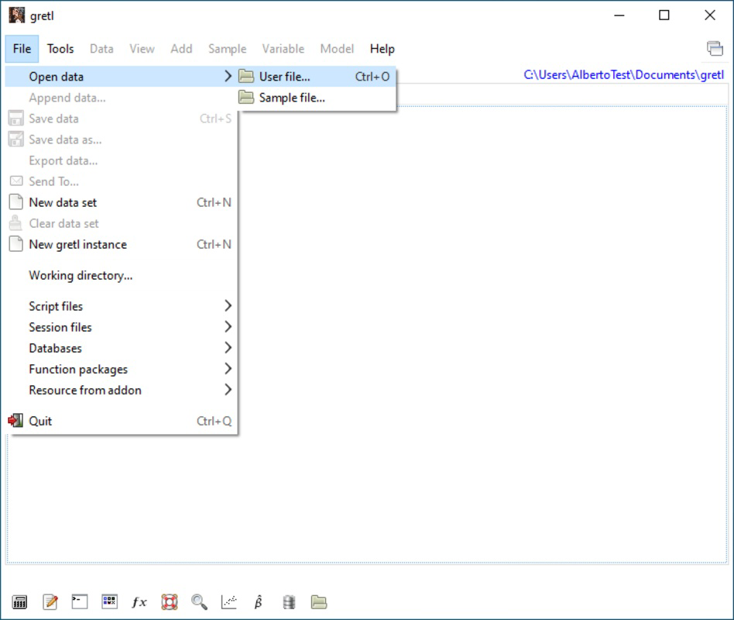Click the page icon beside New data set

coord(16,202)
